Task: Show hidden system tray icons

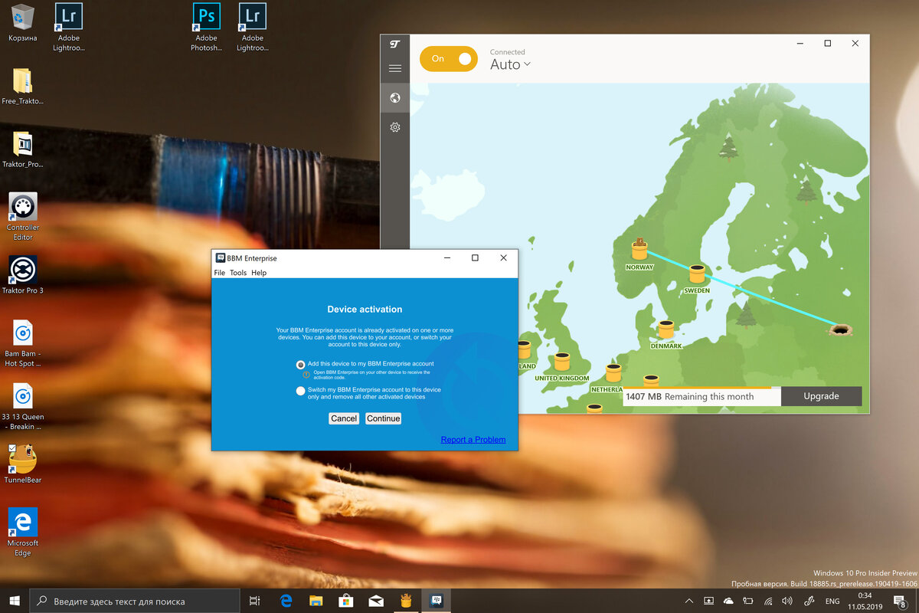Action: [688, 601]
